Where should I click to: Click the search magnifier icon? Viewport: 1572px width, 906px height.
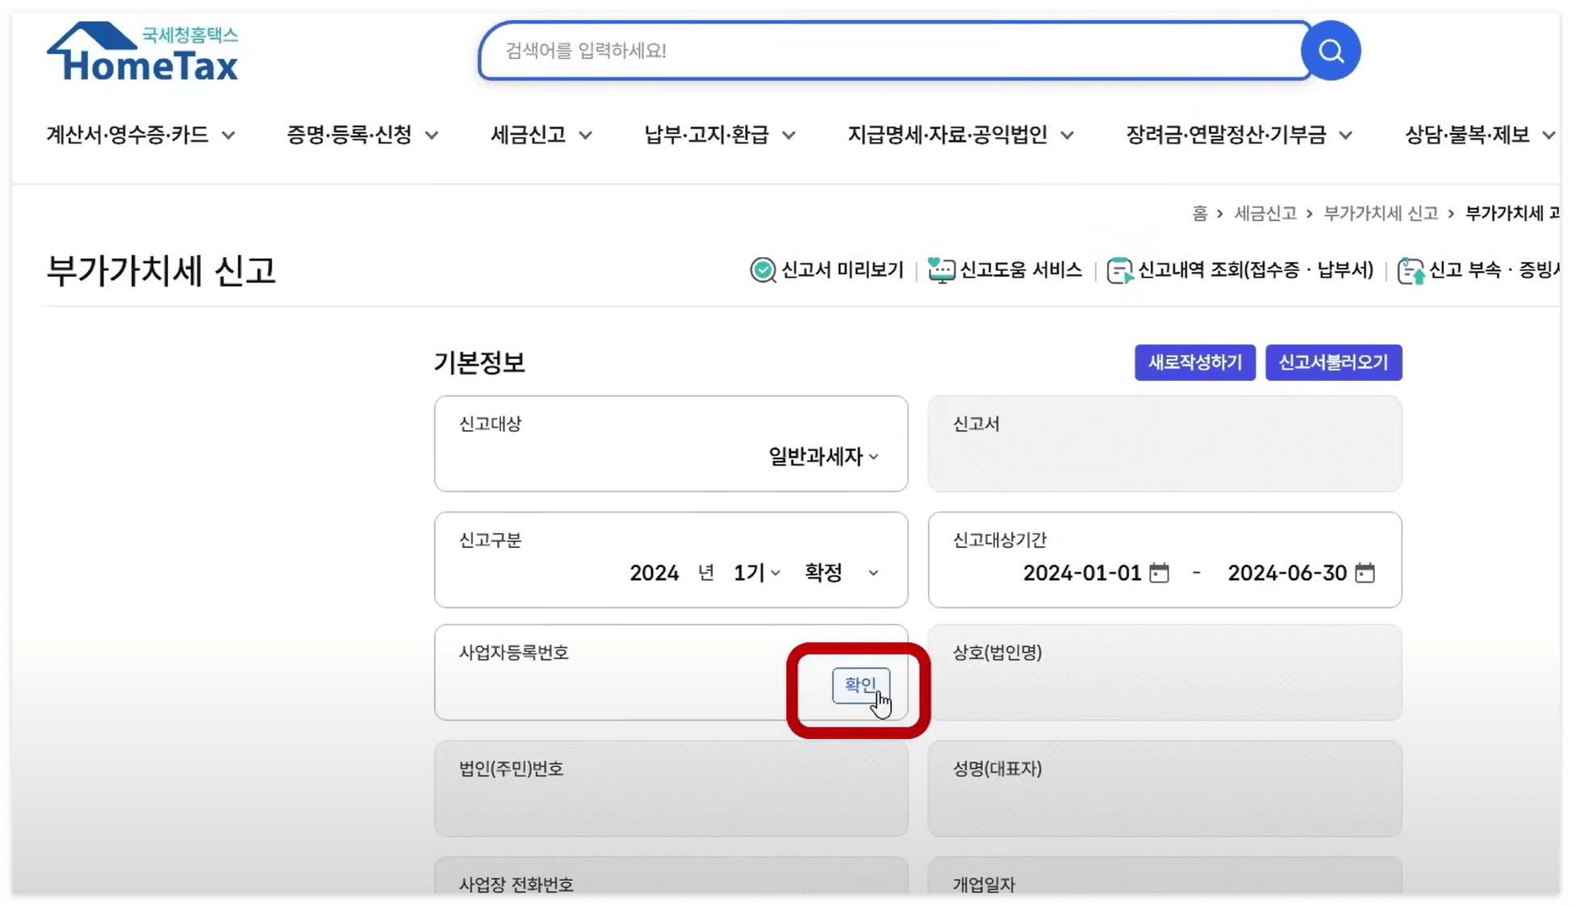pos(1331,50)
